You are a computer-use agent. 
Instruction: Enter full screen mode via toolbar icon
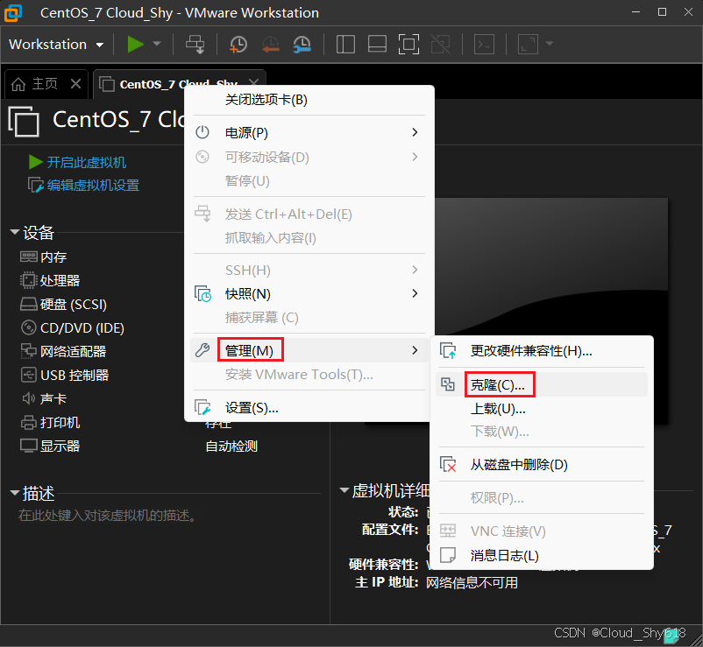[408, 45]
